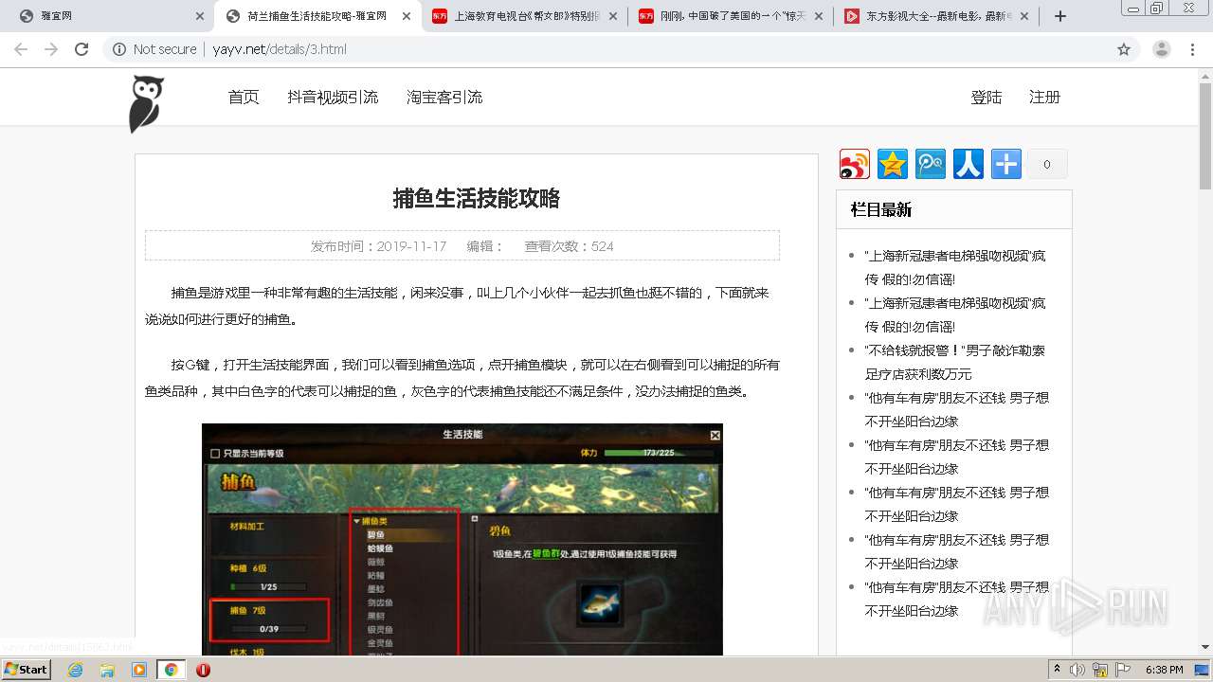
Task: Open Windows Explorer folder in taskbar
Action: point(107,670)
